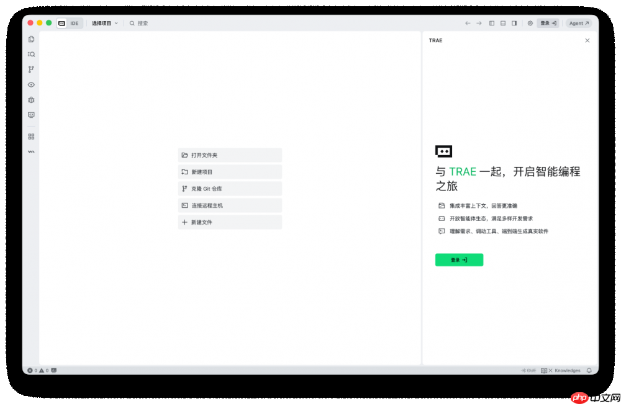Click the 搜索 search field
The width and height of the screenshot is (621, 404).
tap(138, 24)
